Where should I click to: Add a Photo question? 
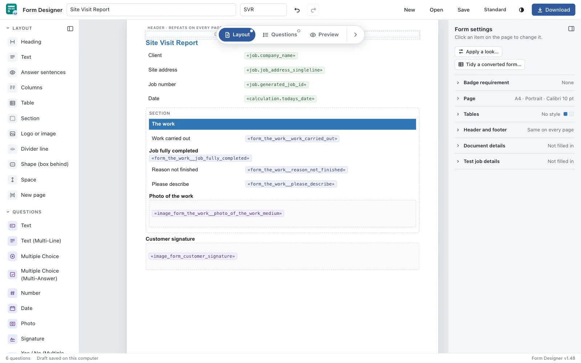pyautogui.click(x=40, y=323)
